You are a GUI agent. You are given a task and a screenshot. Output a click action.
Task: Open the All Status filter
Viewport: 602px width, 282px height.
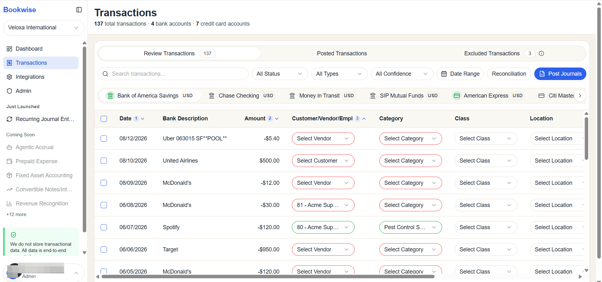pyautogui.click(x=280, y=74)
